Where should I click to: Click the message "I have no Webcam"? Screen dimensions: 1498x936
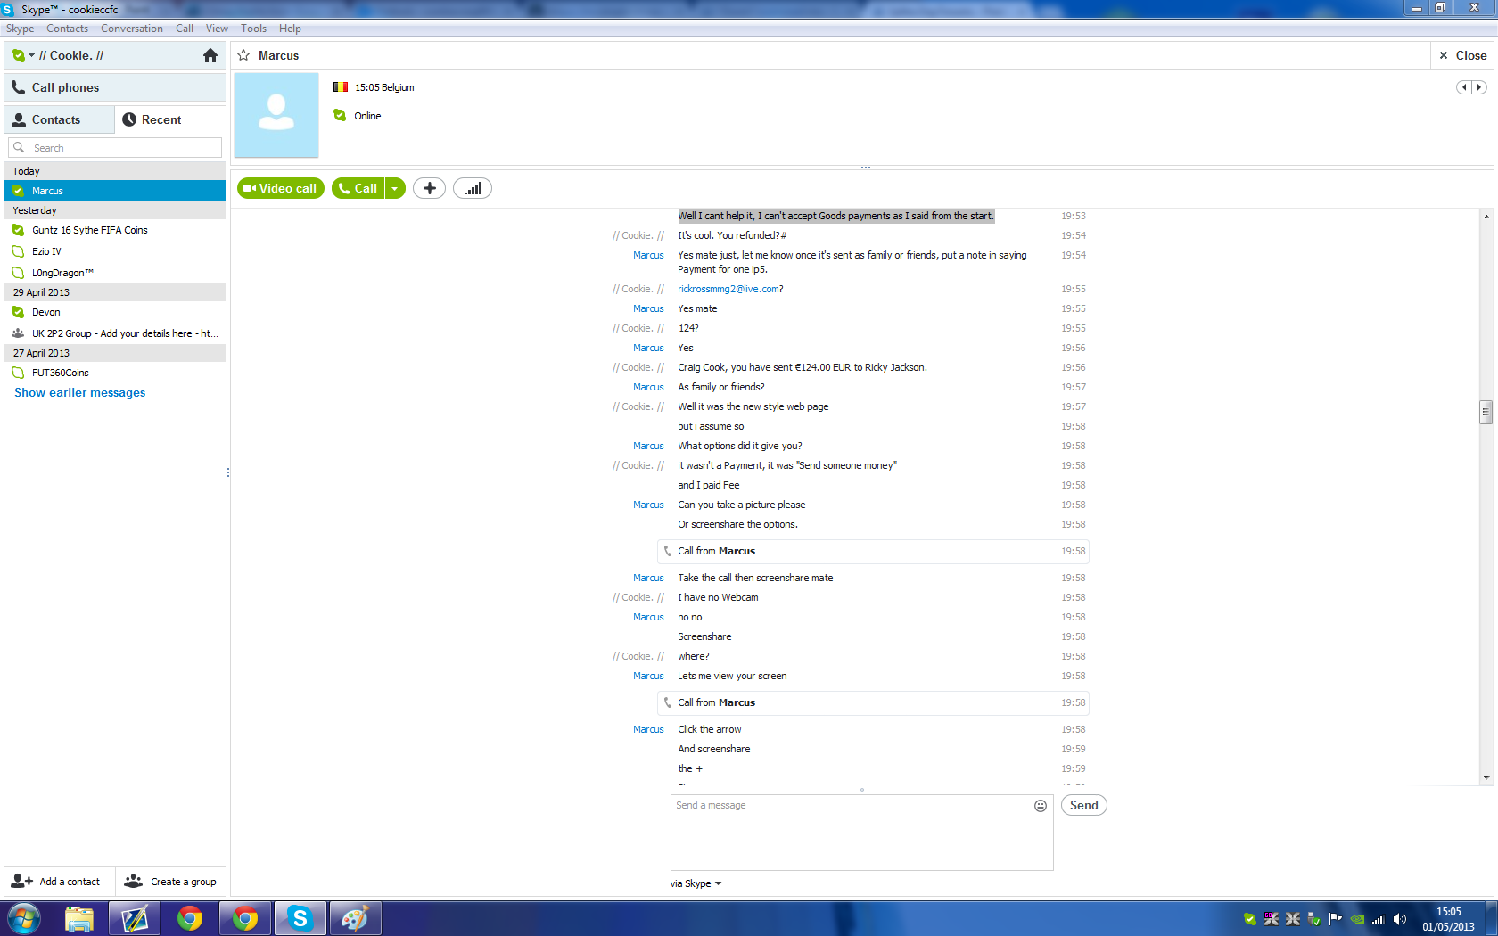[x=718, y=597]
